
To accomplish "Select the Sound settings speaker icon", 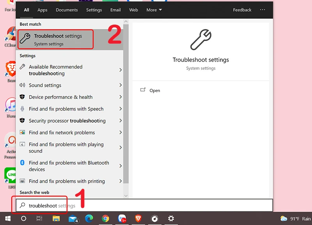I will pos(24,85).
